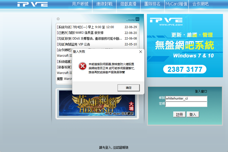
Task: Click the 2387 3177 phone number badge
Action: tap(185, 69)
